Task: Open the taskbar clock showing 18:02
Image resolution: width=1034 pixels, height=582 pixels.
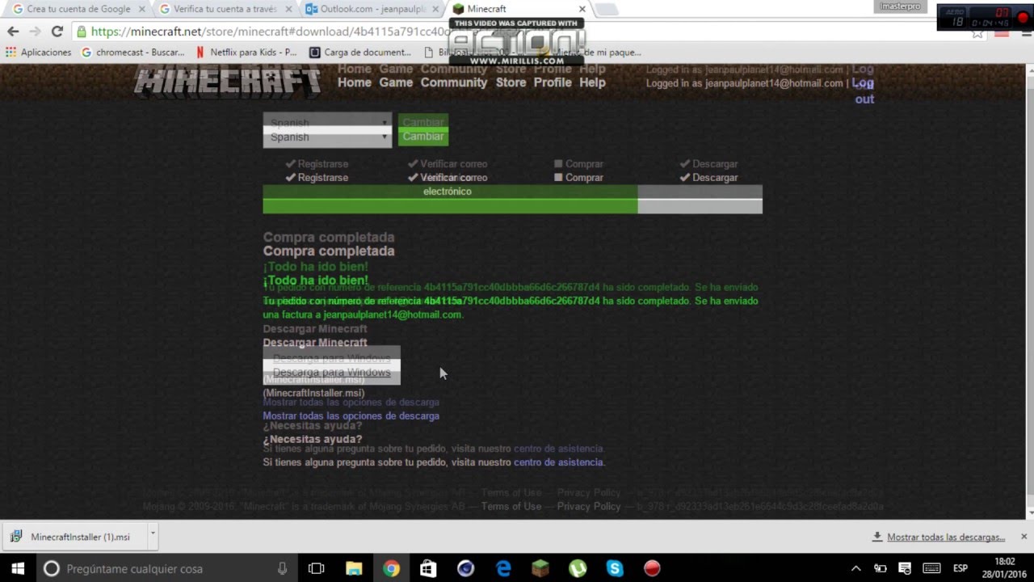Action: click(x=1004, y=568)
